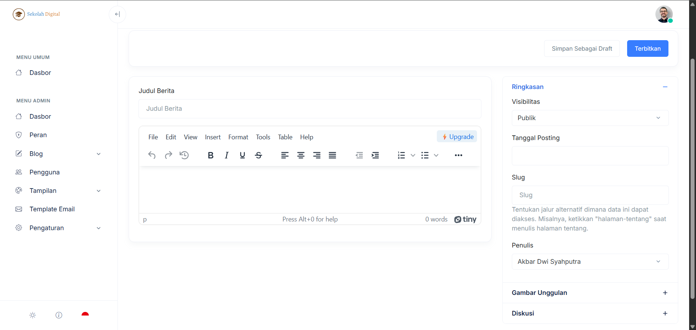Viewport: 696px width, 330px height.
Task: Click the Justify text alignment icon
Action: (332, 155)
